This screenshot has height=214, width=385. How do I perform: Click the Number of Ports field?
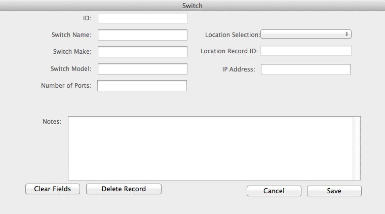tap(142, 86)
